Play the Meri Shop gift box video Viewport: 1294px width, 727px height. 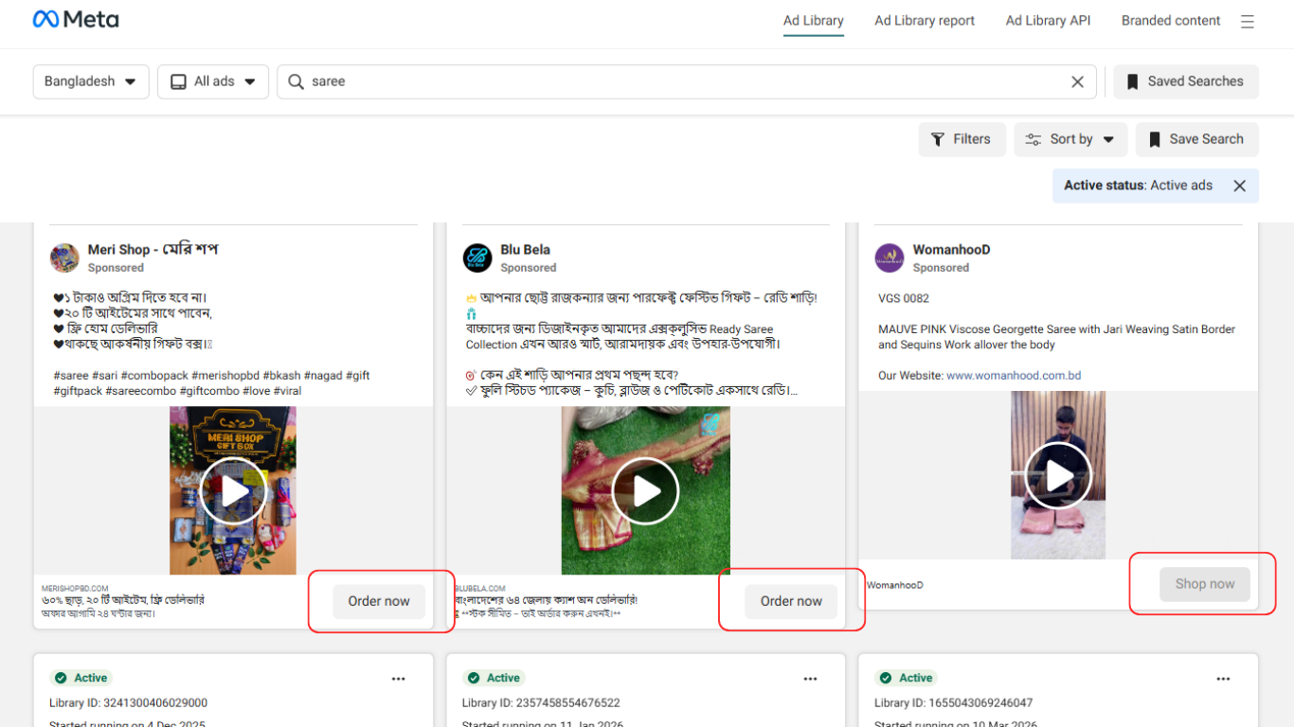pyautogui.click(x=233, y=491)
